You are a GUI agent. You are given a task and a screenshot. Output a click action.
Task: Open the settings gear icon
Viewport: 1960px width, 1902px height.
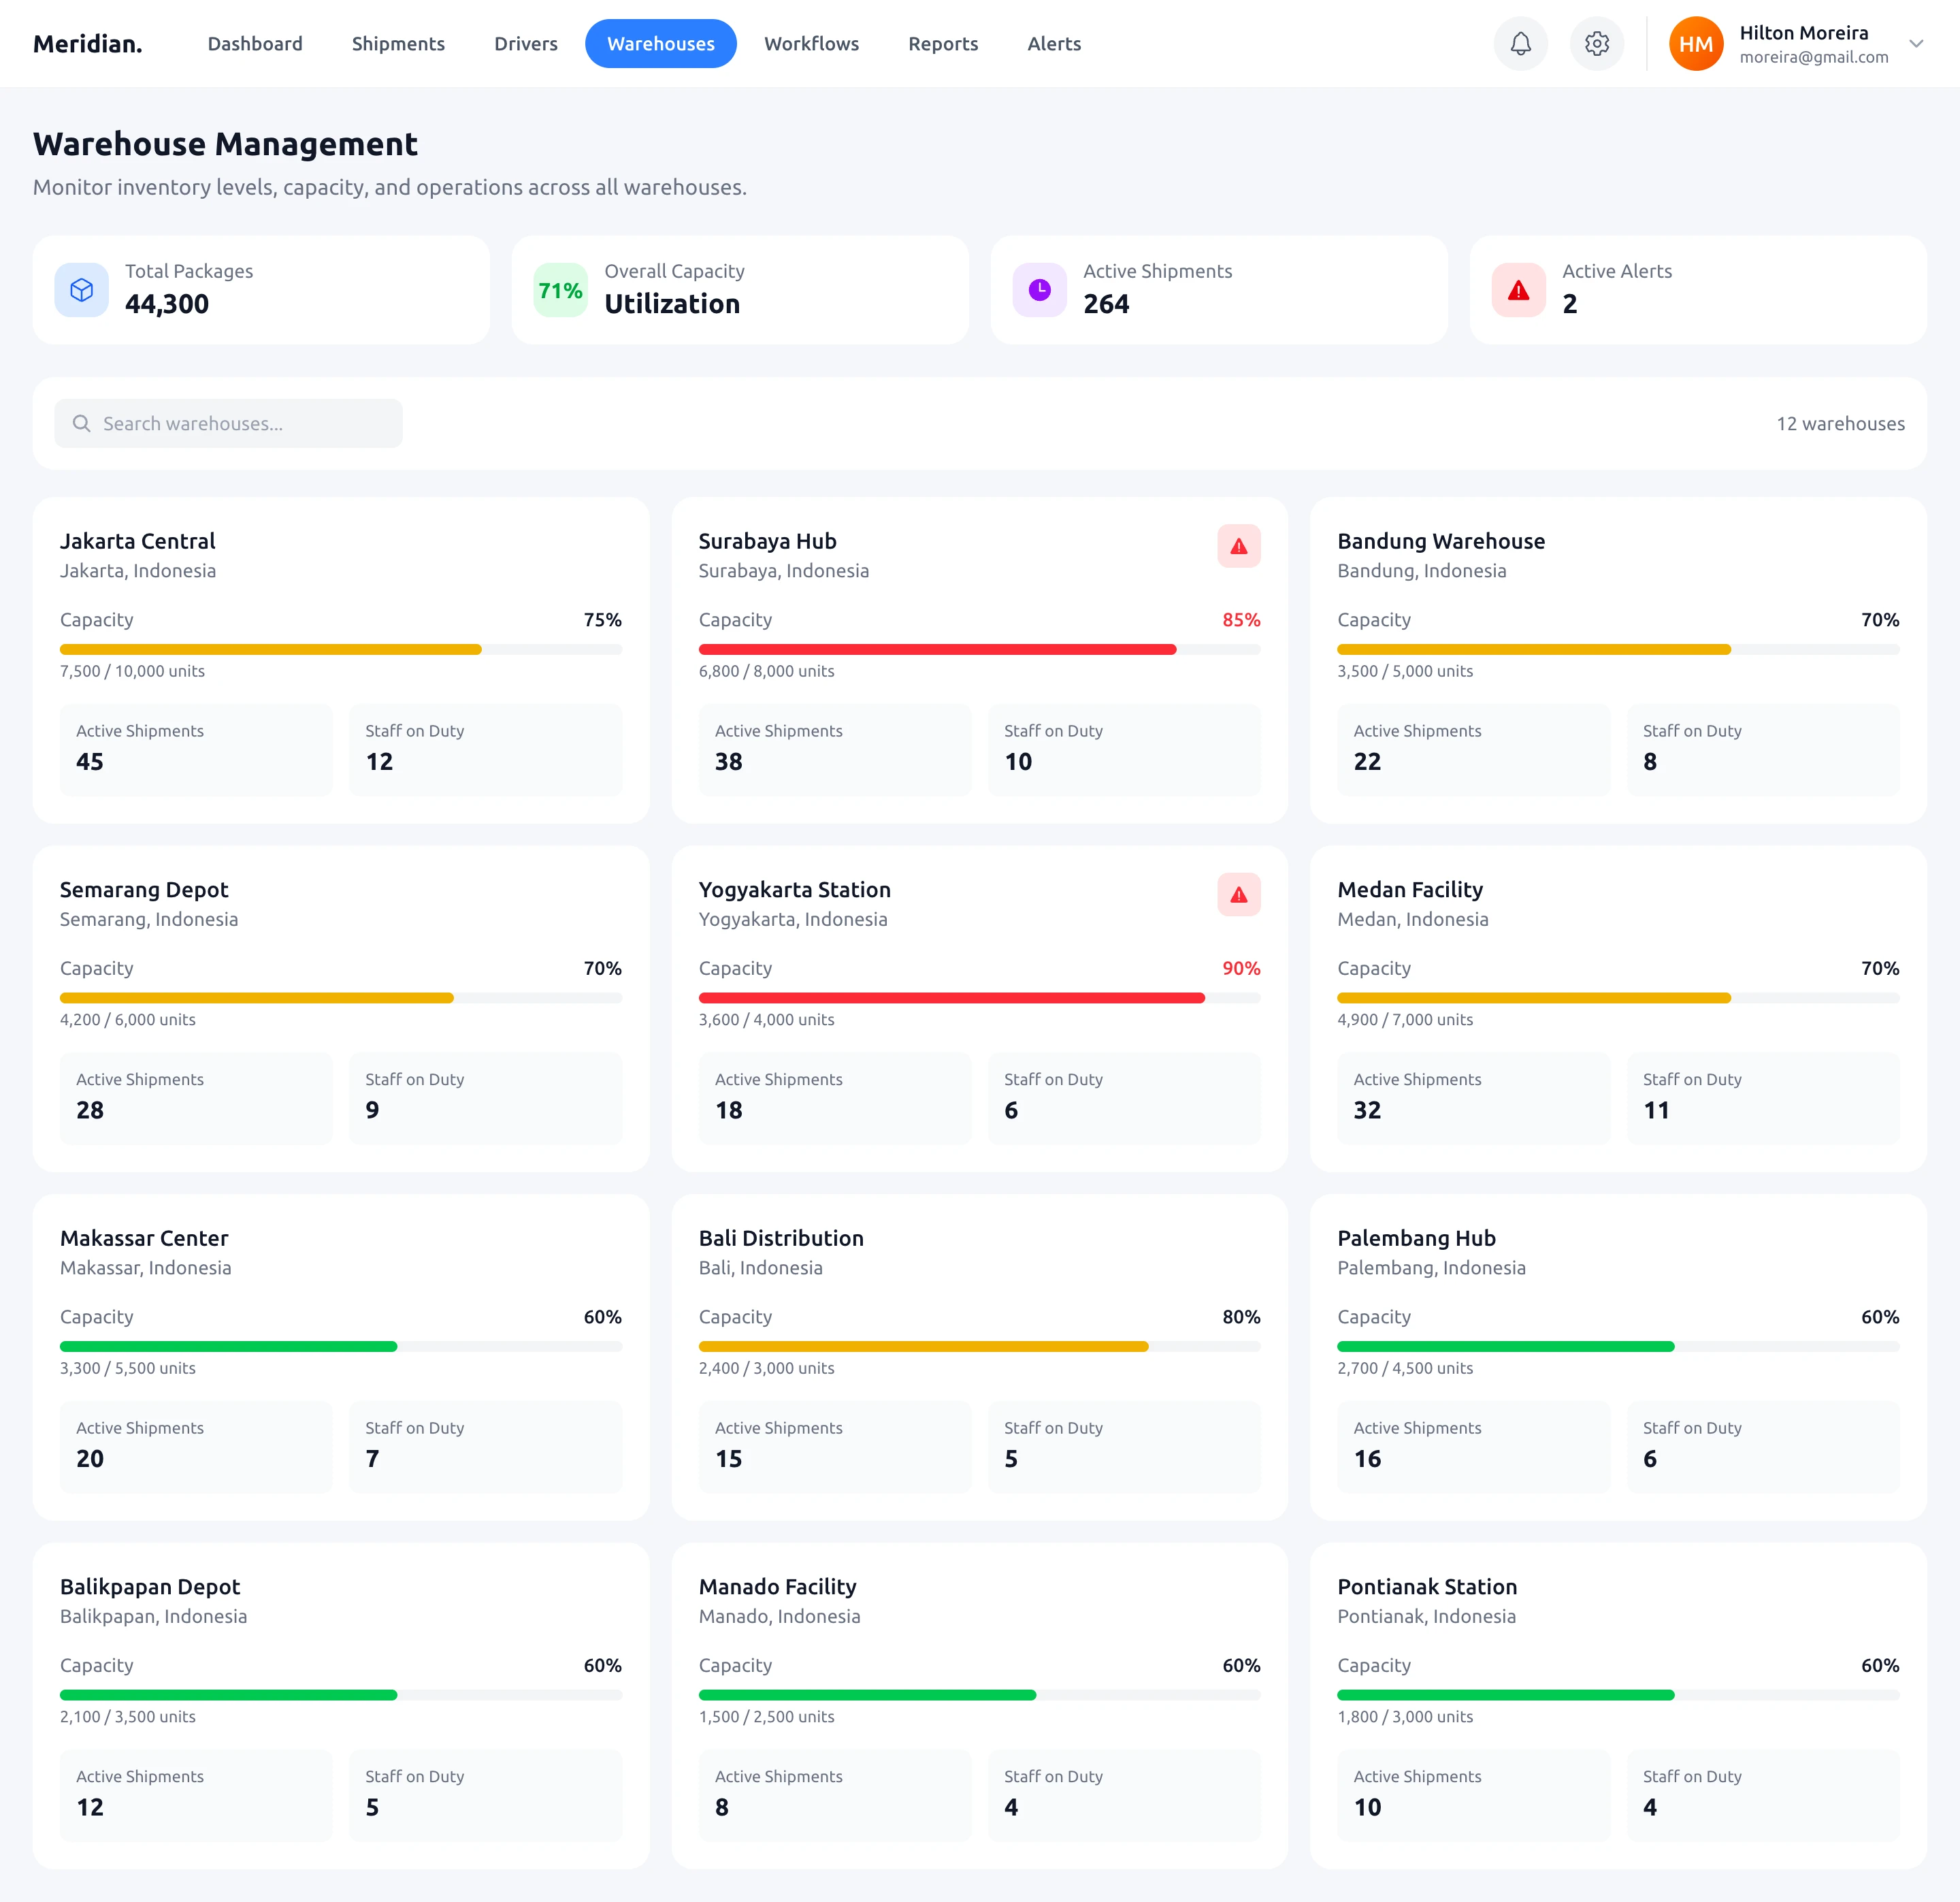click(x=1596, y=44)
